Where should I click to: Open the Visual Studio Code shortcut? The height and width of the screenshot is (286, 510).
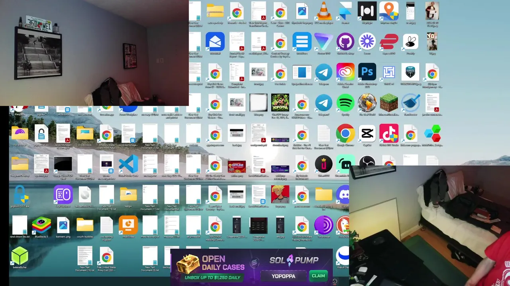[x=128, y=164]
